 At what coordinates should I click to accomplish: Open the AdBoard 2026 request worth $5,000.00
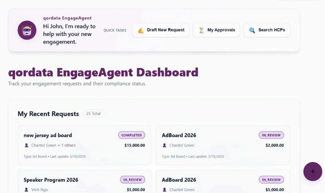pos(179,180)
